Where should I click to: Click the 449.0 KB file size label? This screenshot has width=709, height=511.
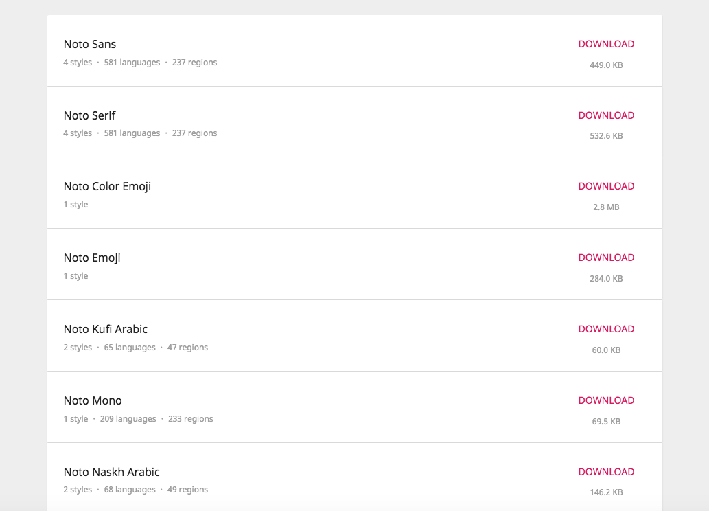pyautogui.click(x=606, y=65)
